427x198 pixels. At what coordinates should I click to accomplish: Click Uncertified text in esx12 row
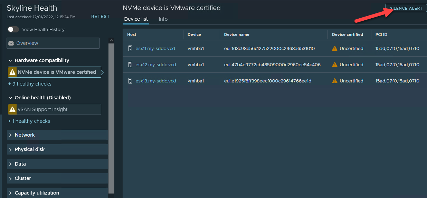pyautogui.click(x=351, y=65)
